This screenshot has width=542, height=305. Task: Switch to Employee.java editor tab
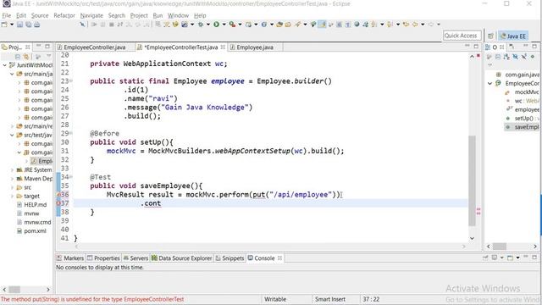255,47
